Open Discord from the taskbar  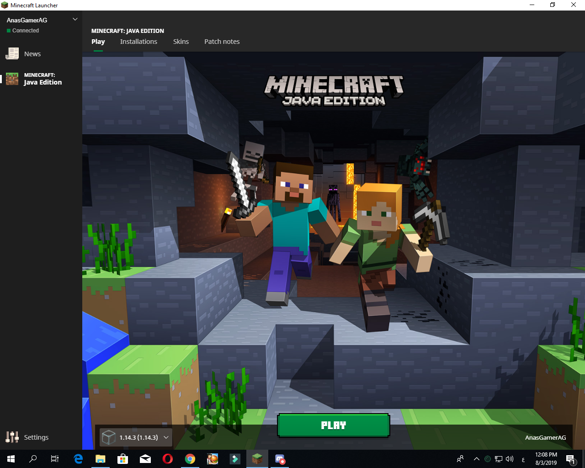[280, 459]
